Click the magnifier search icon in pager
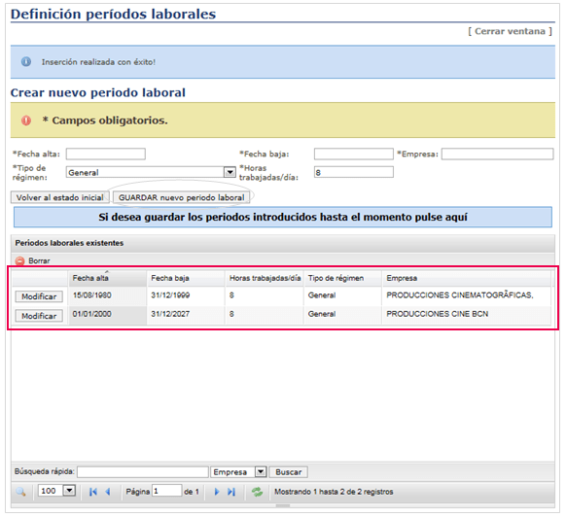Screen dimensions: 566x517 [21, 492]
